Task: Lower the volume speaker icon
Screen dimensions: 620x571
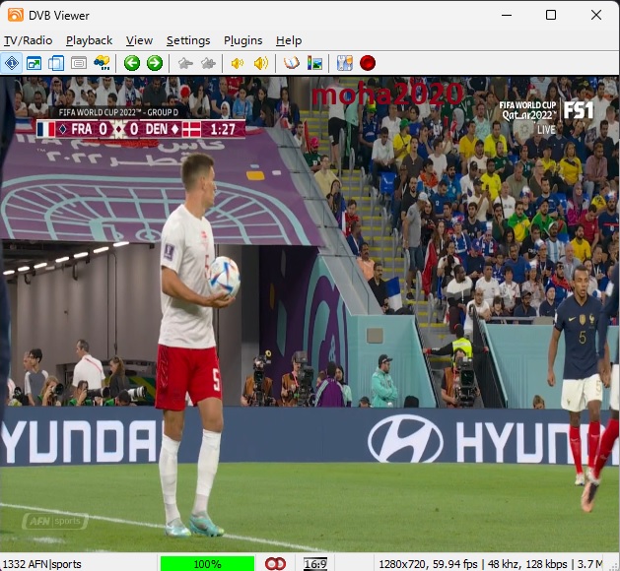Action: [x=238, y=63]
